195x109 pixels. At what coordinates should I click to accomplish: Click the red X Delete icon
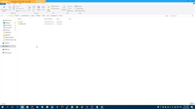pos(38,7)
